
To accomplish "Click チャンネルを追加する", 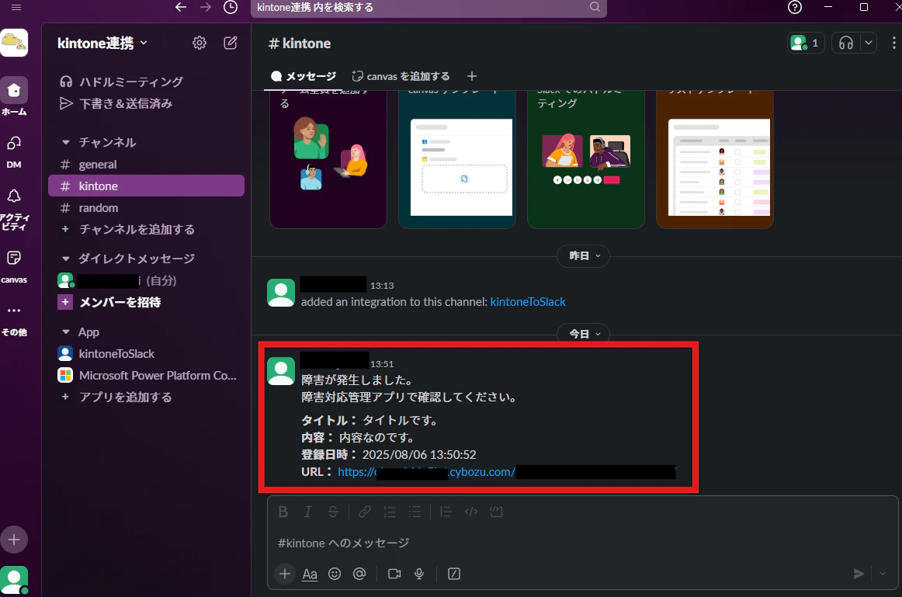I will [x=146, y=230].
